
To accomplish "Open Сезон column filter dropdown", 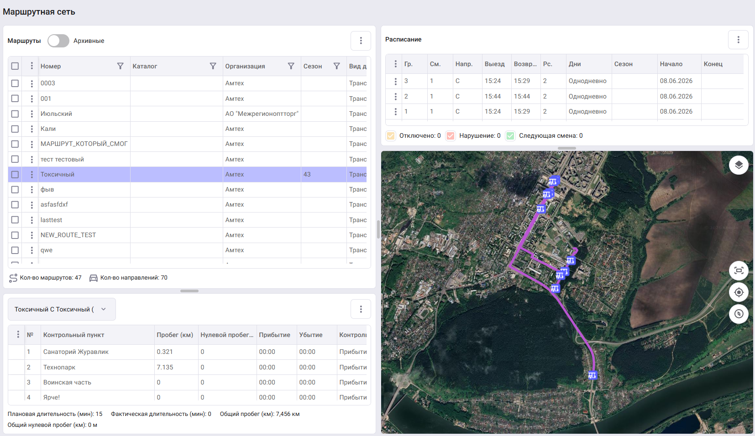I will 336,66.
